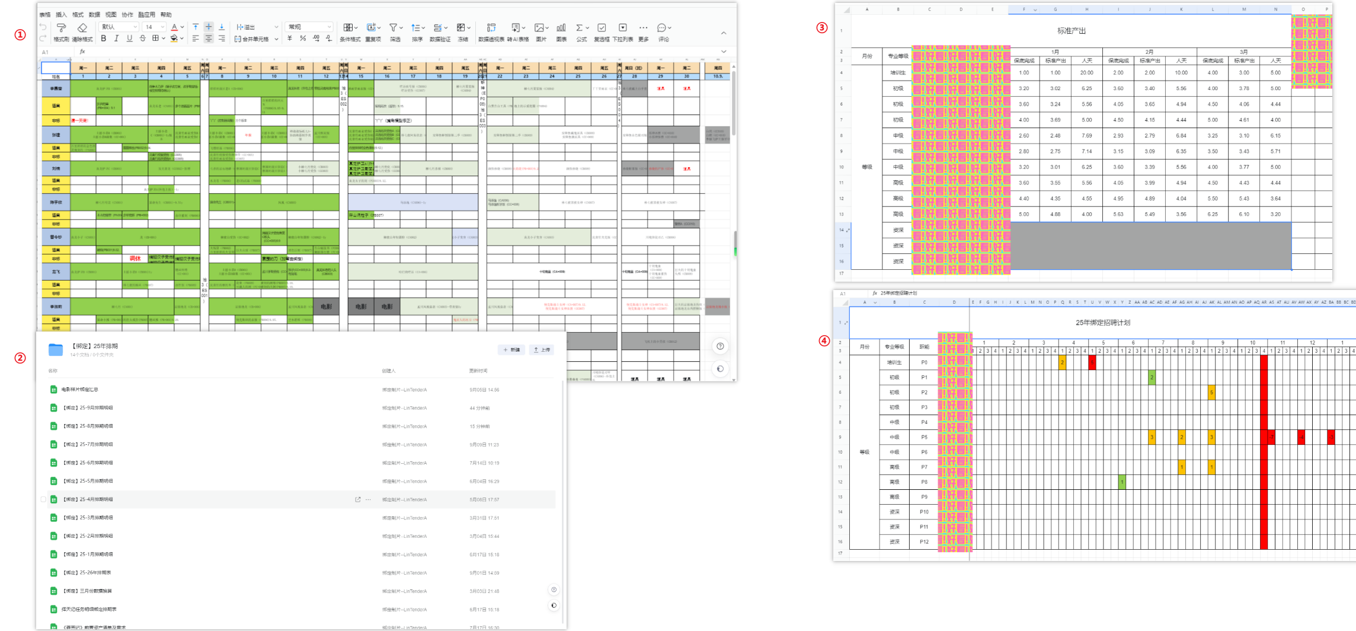
Task: Open 25-4月排期明细 in new window icon
Action: 357,499
